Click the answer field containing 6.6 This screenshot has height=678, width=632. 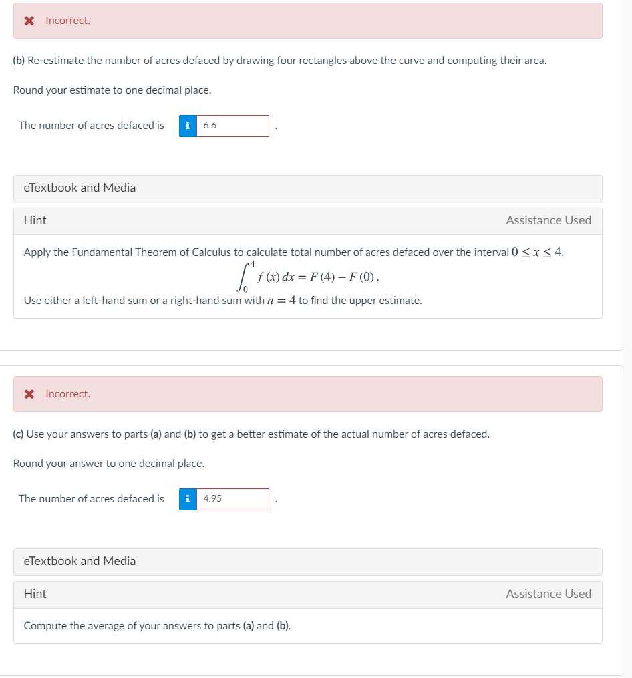point(232,126)
